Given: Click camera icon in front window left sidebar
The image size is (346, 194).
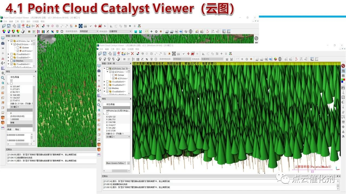Looking at the screenshot, I should point(99,71).
